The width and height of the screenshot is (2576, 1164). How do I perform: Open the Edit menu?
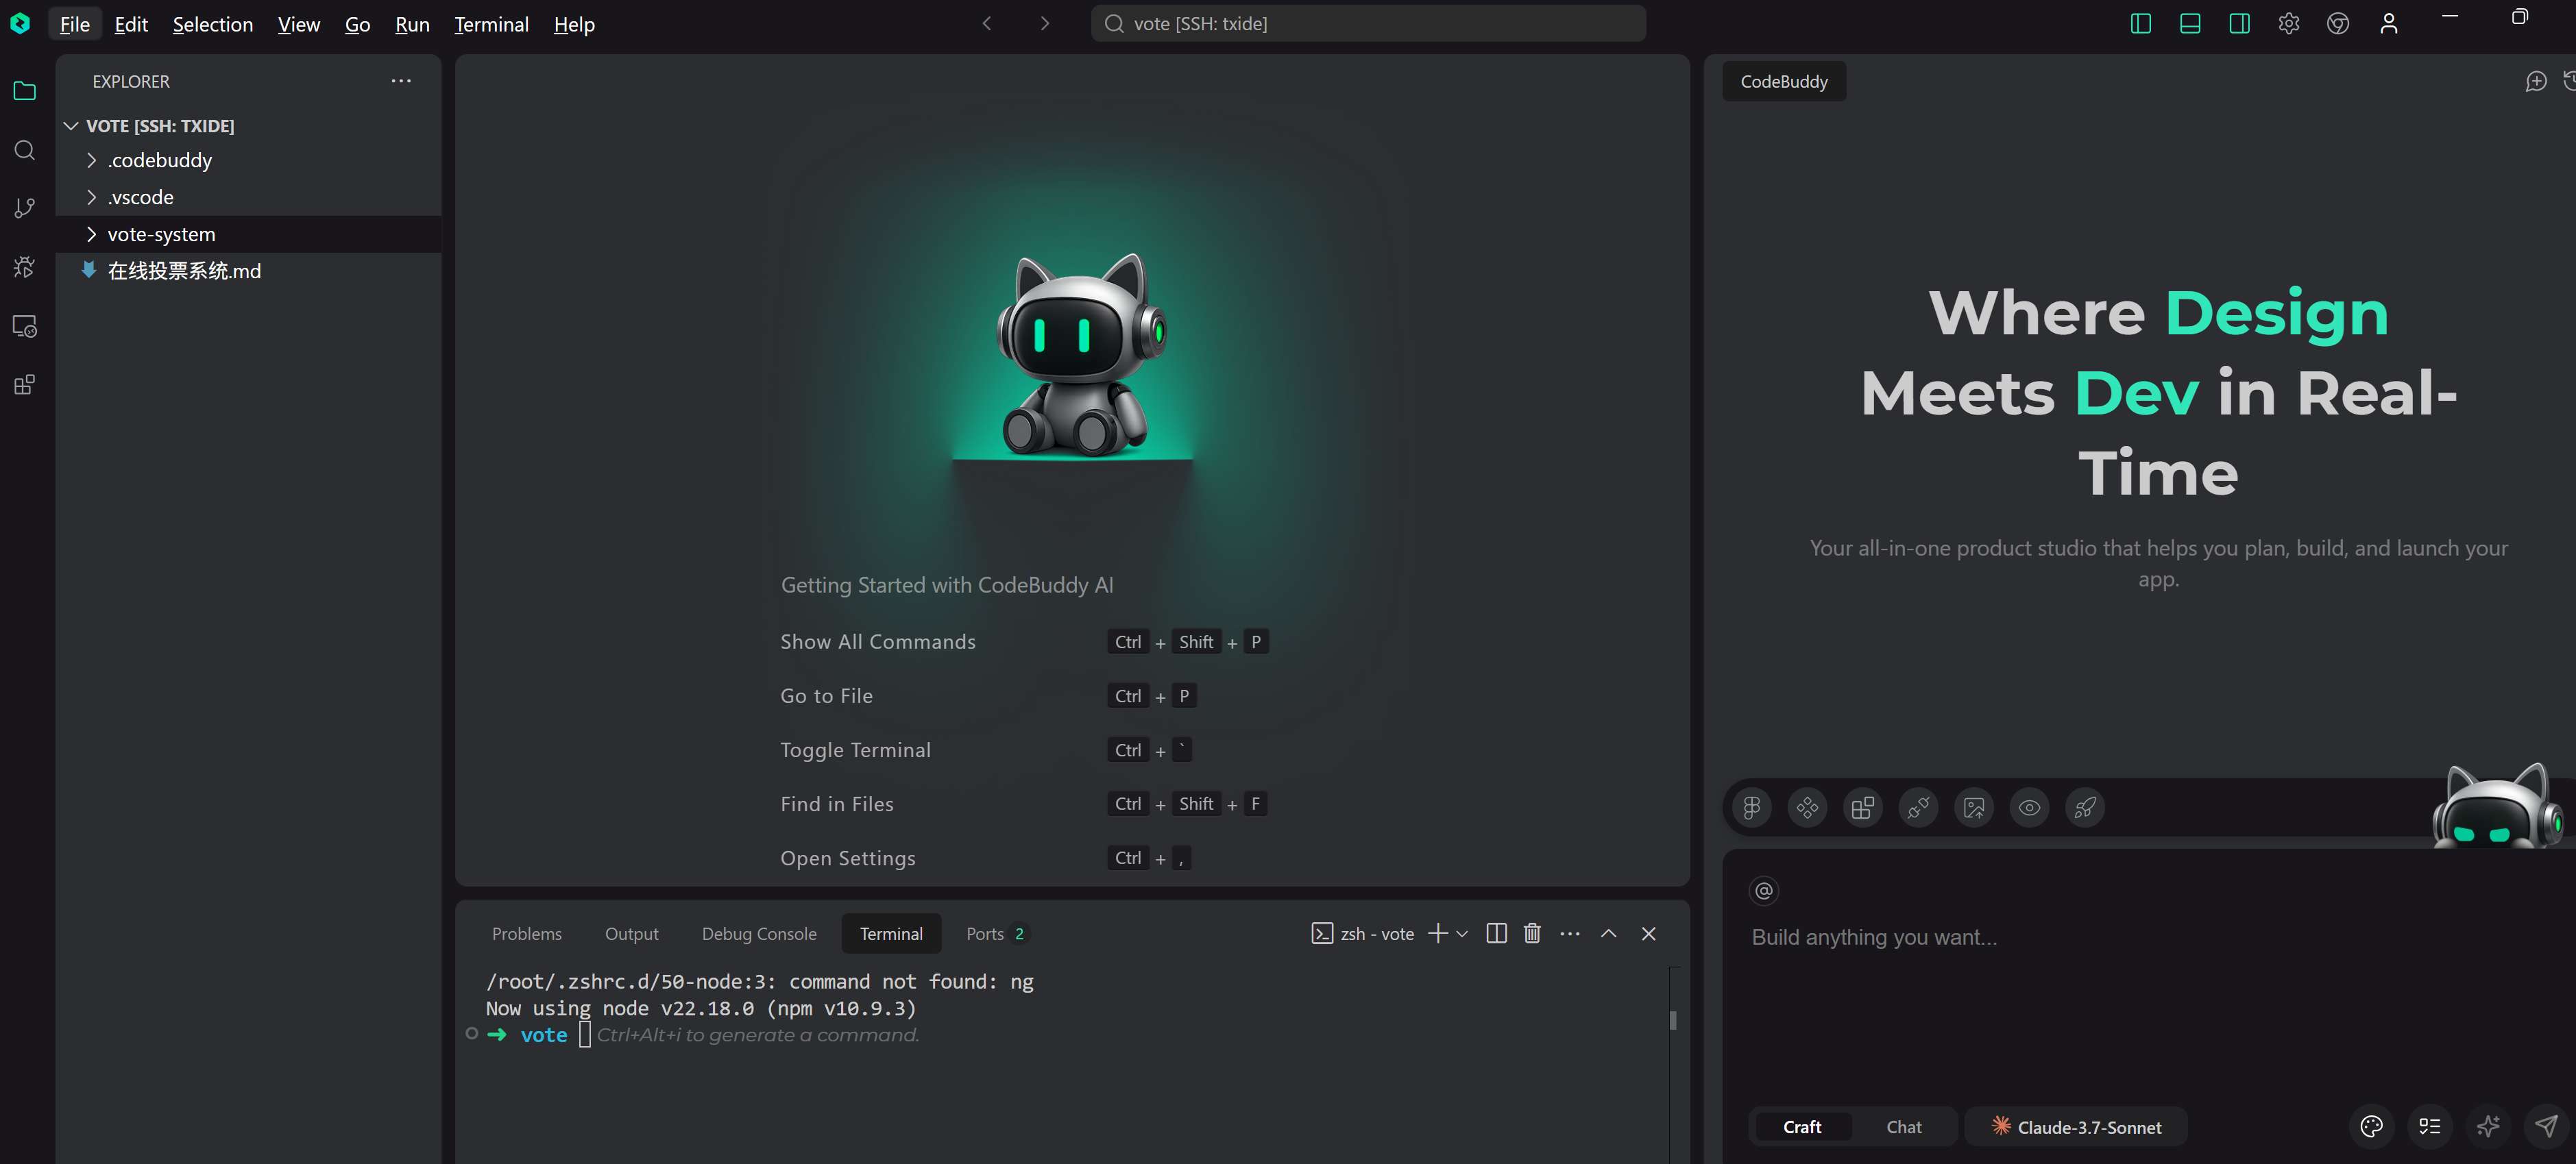131,24
